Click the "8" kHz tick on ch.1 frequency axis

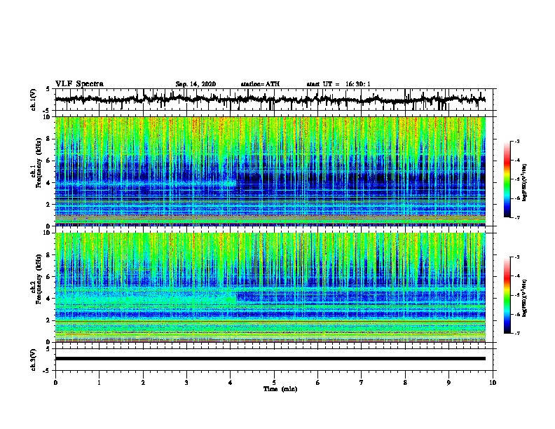pos(50,139)
